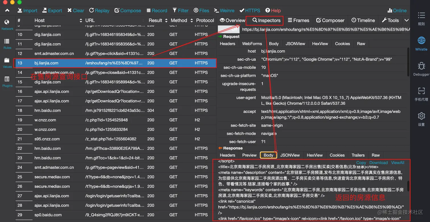Image resolution: width=430 pixels, height=222 pixels.
Task: Switch to the Overview tab
Action: pos(232,20)
